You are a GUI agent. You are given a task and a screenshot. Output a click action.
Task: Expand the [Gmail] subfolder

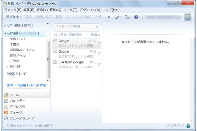(7, 67)
